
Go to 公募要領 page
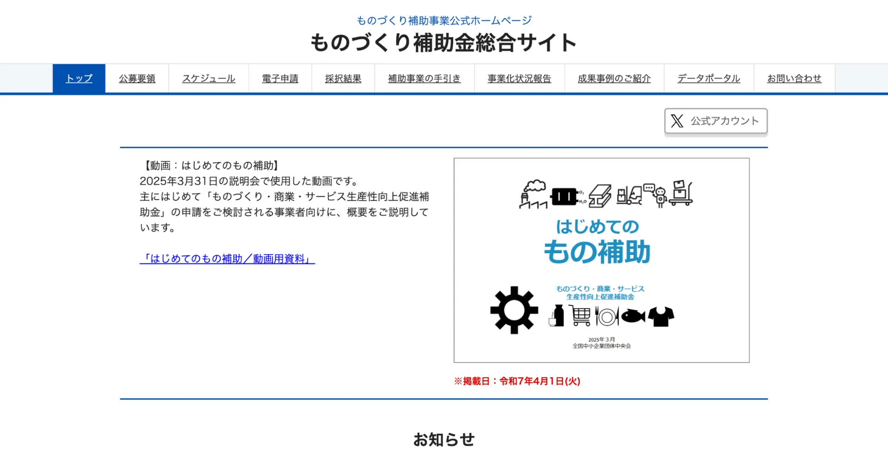(137, 79)
